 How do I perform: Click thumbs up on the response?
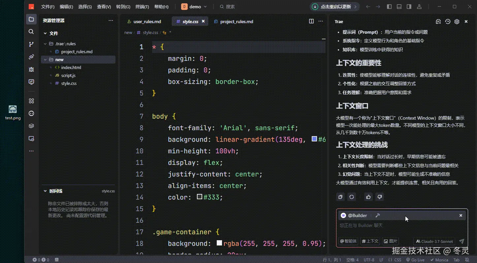[x=368, y=197]
